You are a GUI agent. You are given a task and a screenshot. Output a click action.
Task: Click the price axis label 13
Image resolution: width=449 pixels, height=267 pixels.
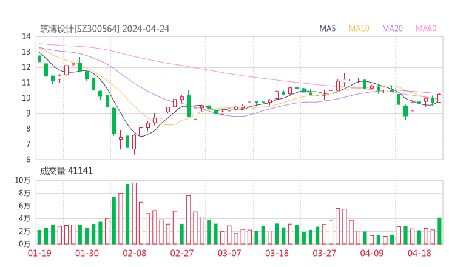26,52
